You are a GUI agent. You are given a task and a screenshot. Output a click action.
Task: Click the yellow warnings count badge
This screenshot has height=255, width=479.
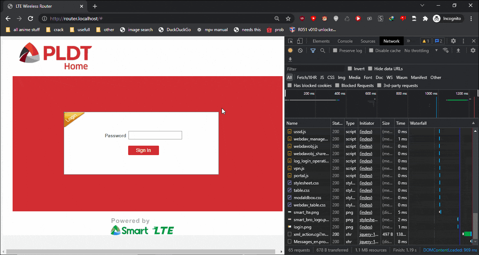click(426, 41)
